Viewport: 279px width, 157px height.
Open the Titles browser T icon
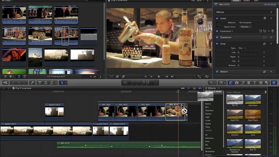point(255,82)
